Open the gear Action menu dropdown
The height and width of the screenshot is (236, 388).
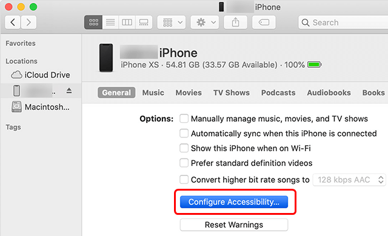click(x=205, y=22)
